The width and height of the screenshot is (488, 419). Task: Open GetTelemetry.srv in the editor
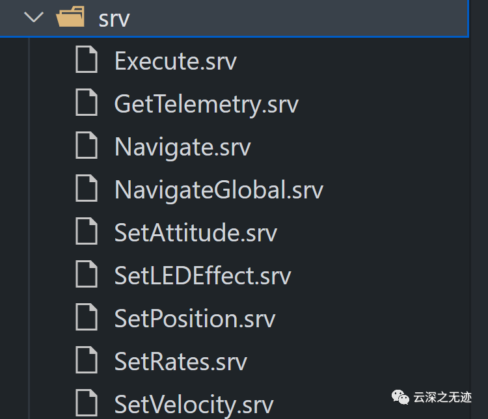tap(206, 104)
